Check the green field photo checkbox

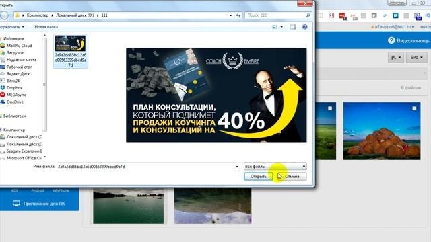(x=330, y=108)
